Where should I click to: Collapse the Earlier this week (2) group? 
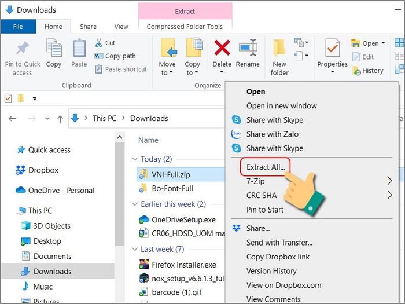(x=135, y=204)
